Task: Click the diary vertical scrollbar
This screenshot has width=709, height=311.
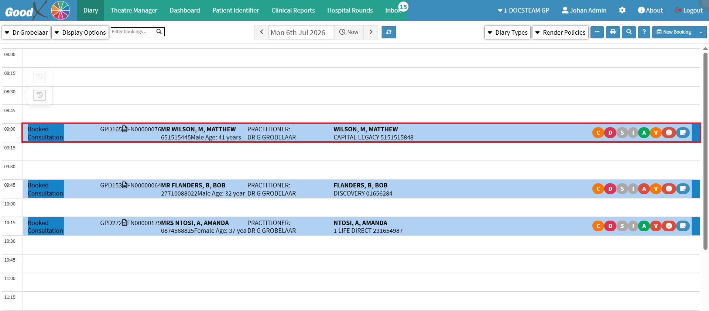Action: [705, 151]
